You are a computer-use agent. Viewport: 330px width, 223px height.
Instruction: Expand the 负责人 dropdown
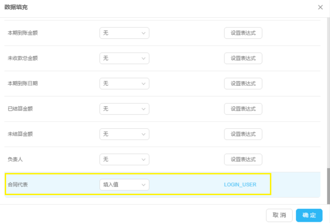coord(124,159)
